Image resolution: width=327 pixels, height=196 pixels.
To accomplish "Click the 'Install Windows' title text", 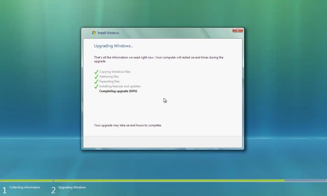I will click(108, 33).
